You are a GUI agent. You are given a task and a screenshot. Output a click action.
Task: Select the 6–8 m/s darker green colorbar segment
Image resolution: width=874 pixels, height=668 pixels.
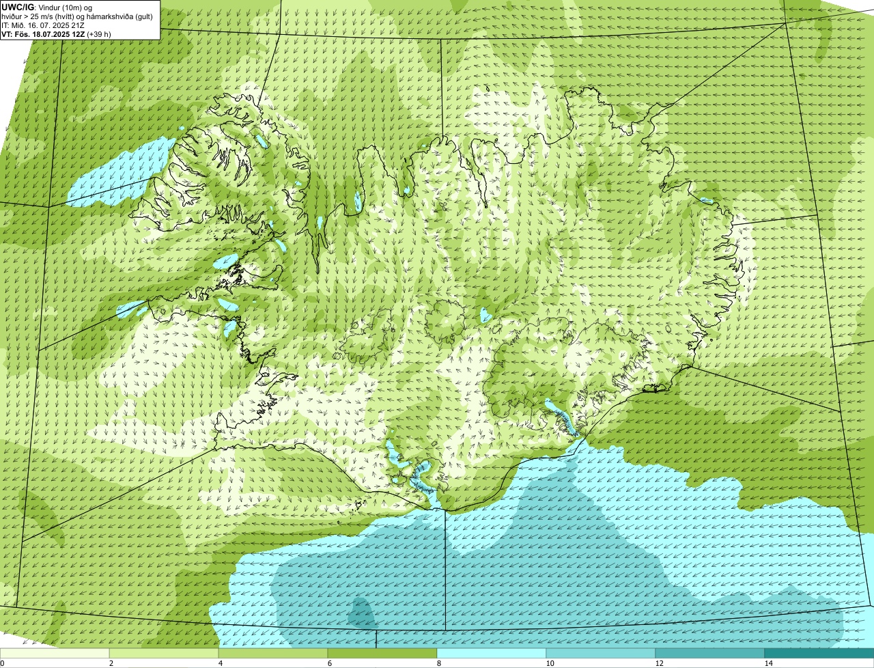pyautogui.click(x=382, y=654)
